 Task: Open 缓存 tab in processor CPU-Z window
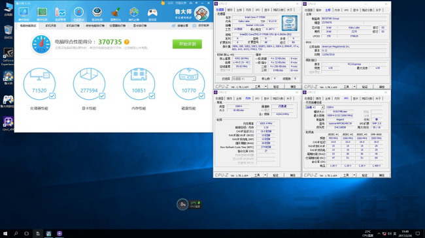pos(230,10)
